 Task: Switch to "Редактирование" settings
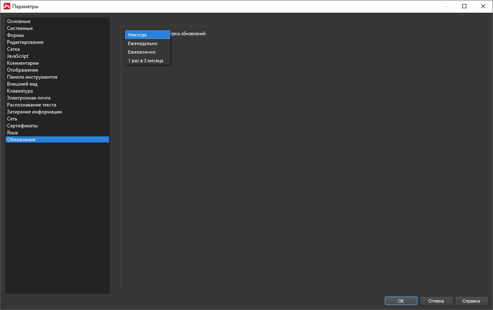pyautogui.click(x=25, y=42)
